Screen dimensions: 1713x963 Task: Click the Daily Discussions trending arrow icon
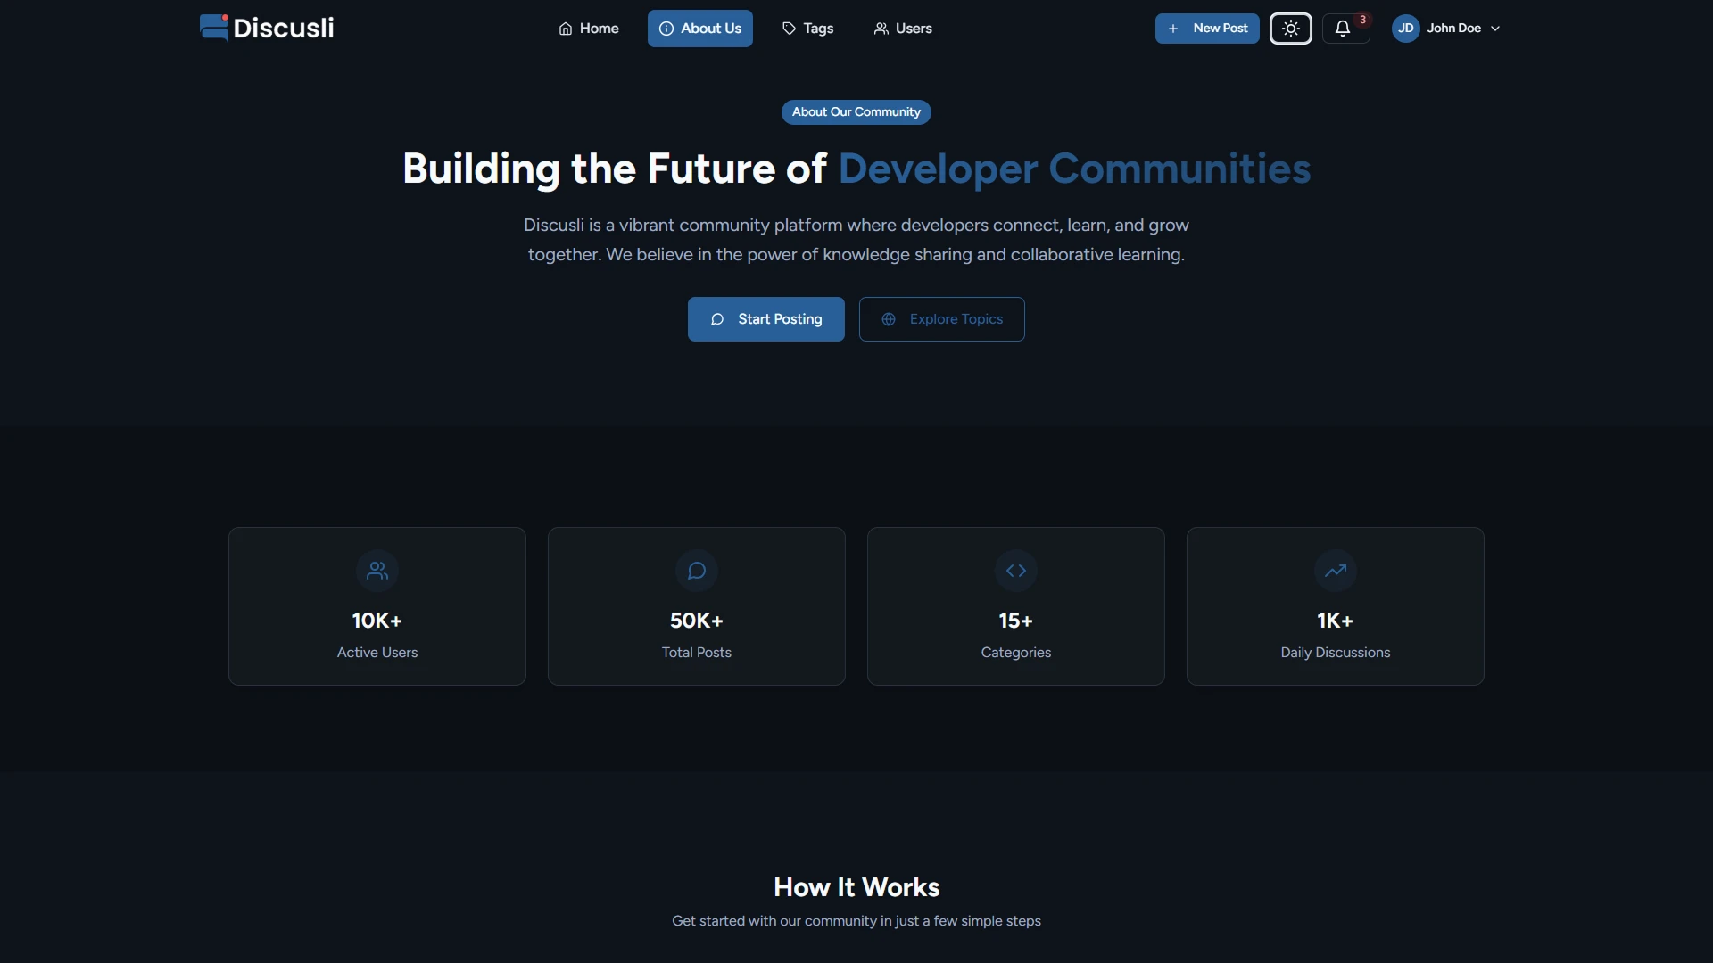tap(1336, 571)
